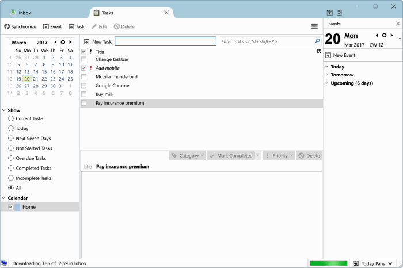Click the search magnifier in task filter
This screenshot has height=268, width=403.
[x=317, y=41]
